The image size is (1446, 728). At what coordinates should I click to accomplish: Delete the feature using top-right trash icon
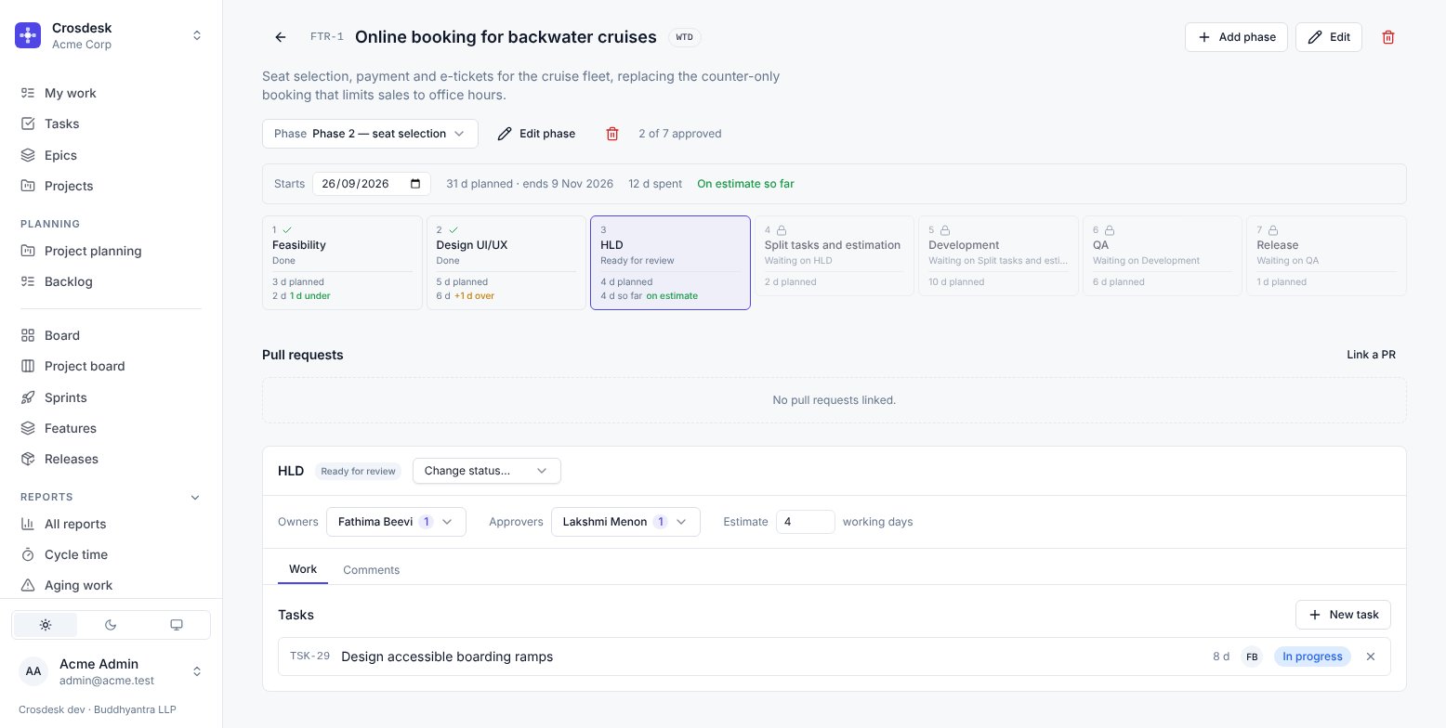pos(1388,37)
